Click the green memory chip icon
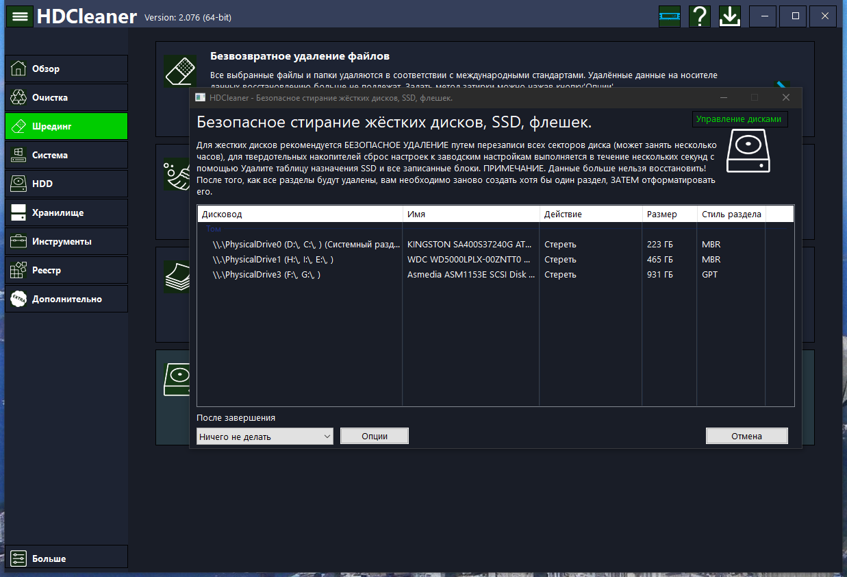This screenshot has height=577, width=847. pyautogui.click(x=669, y=16)
